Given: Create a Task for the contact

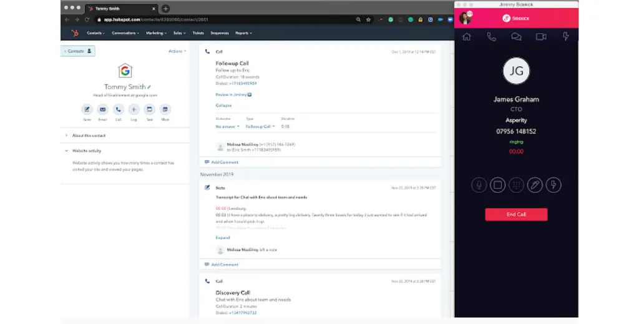Looking at the screenshot, I should 150,109.
